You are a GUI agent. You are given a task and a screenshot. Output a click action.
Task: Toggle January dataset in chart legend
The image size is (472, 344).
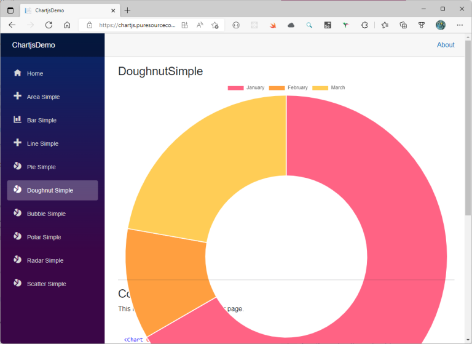[x=246, y=88]
